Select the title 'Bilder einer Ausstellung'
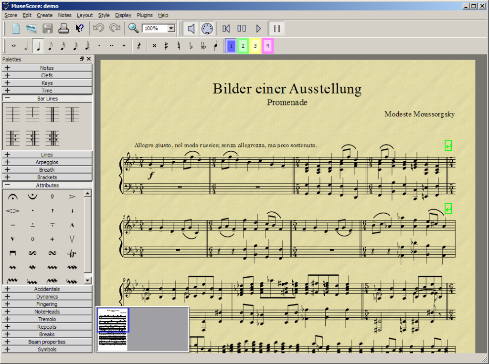 287,89
